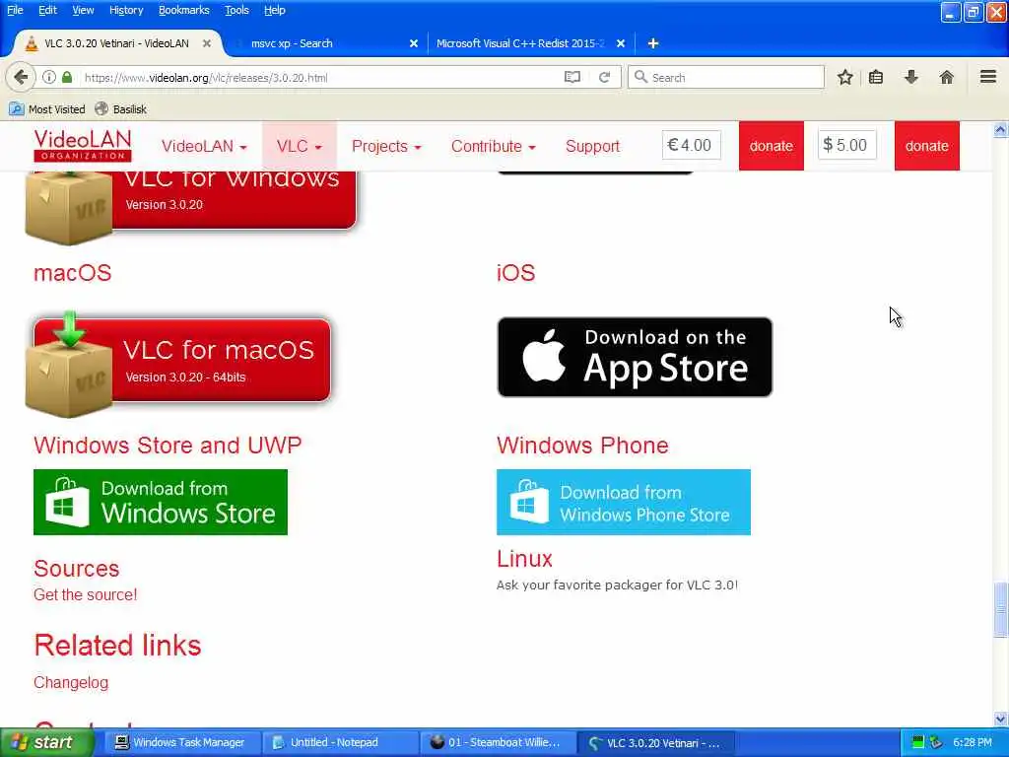
Task: Click the iOS heading
Action: tap(515, 272)
